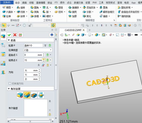Collapse the 布尔造型 list chevron
142x123 pixels.
pos(50,101)
